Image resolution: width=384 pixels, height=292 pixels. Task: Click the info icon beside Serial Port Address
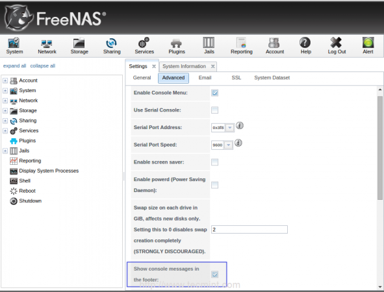click(240, 126)
